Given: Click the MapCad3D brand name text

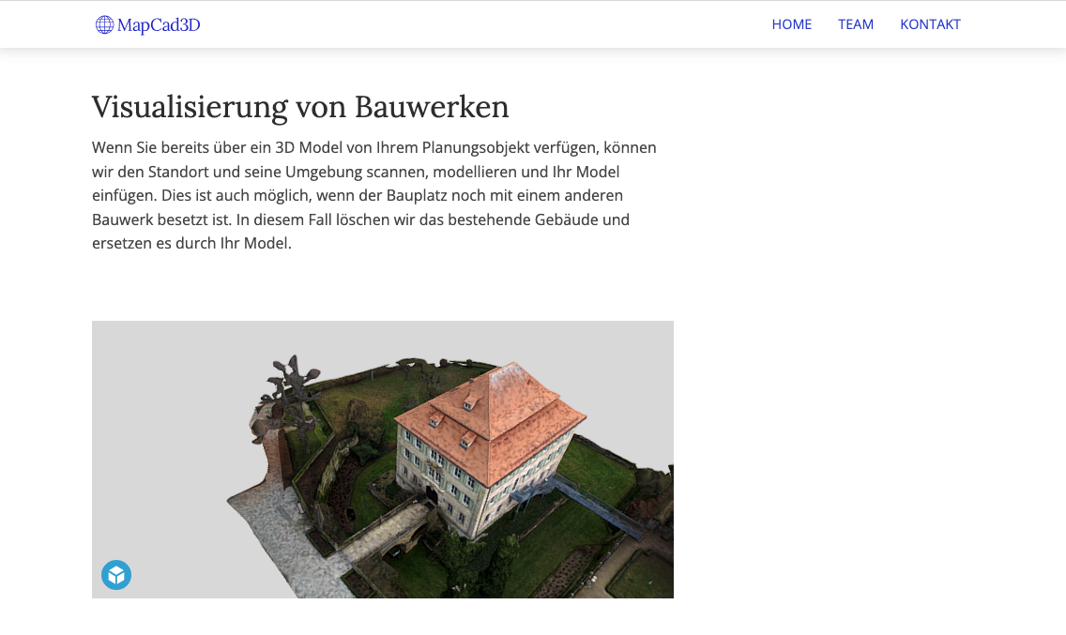Looking at the screenshot, I should (159, 25).
